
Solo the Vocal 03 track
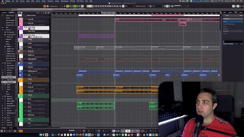coord(27,19)
